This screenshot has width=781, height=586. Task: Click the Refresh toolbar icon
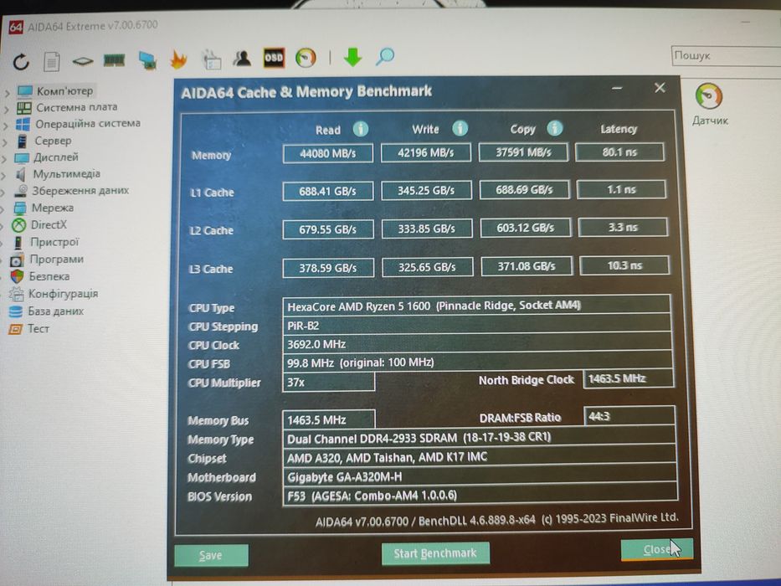(x=21, y=62)
